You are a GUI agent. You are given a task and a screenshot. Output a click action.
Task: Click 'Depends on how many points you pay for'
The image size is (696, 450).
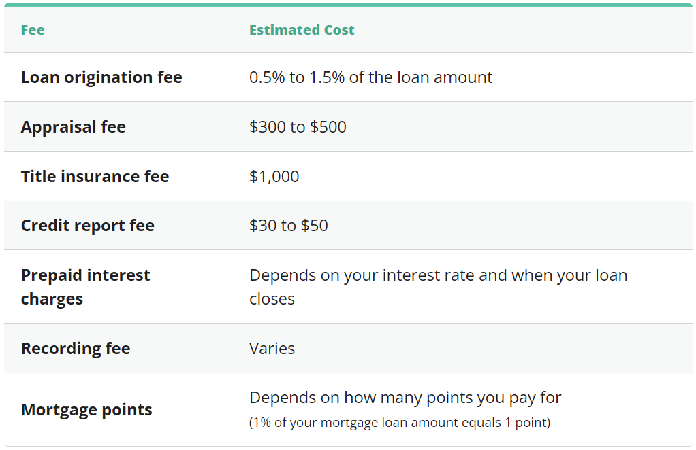pyautogui.click(x=405, y=398)
